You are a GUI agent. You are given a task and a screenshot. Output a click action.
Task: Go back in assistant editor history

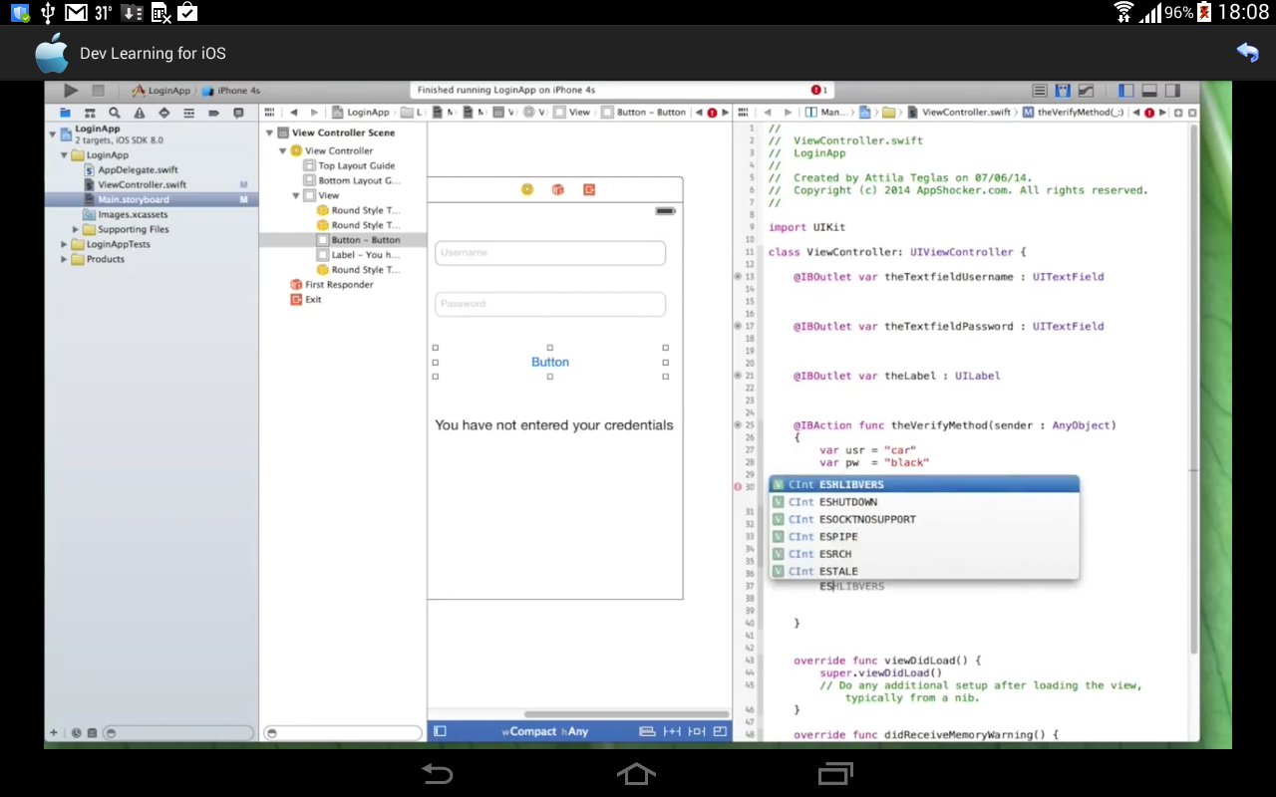(768, 113)
